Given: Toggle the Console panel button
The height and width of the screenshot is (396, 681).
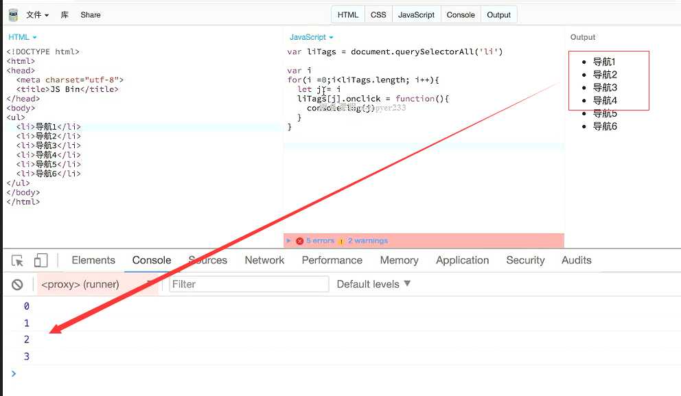Looking at the screenshot, I should [x=461, y=15].
